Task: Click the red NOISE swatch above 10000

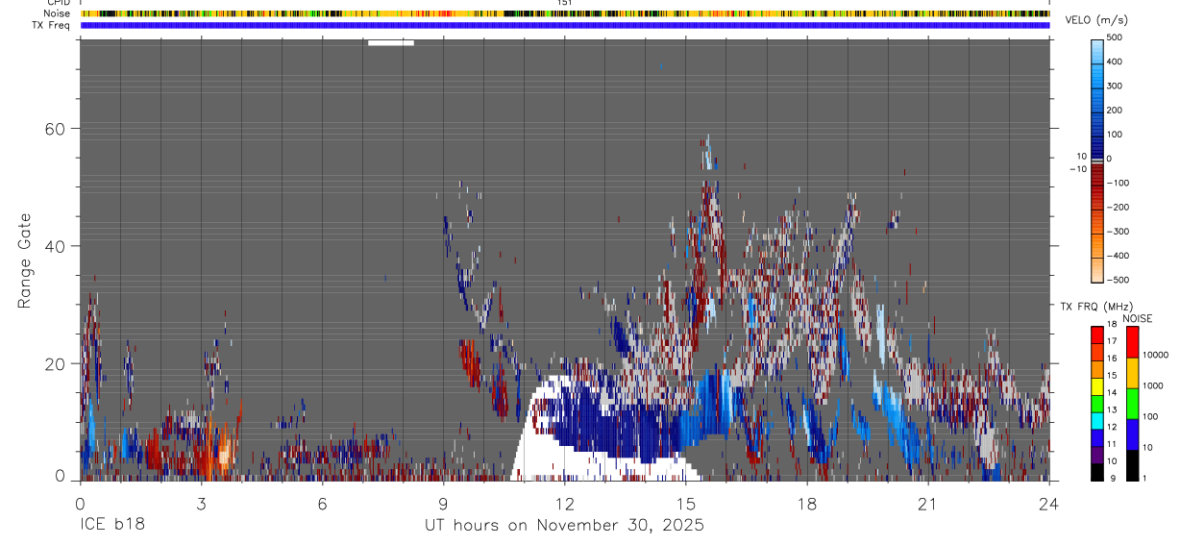Action: coord(1133,342)
